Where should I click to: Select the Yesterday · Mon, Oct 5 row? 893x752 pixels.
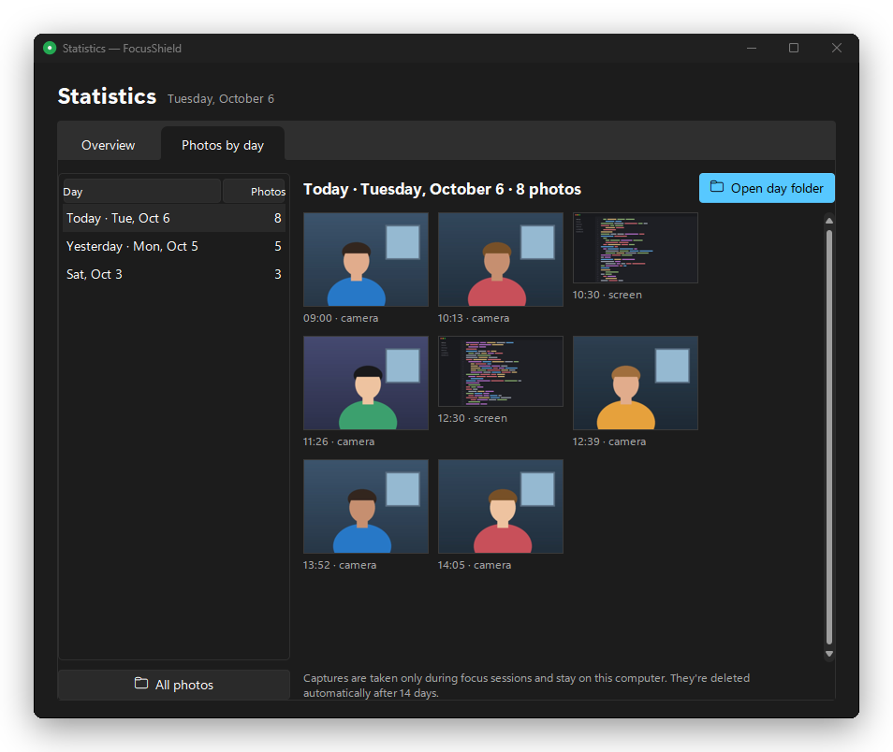click(x=174, y=246)
